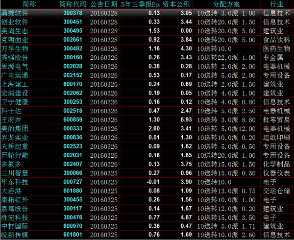Sort by the 简称代码 column header
The width and height of the screenshot is (294, 240).
tap(73, 4)
